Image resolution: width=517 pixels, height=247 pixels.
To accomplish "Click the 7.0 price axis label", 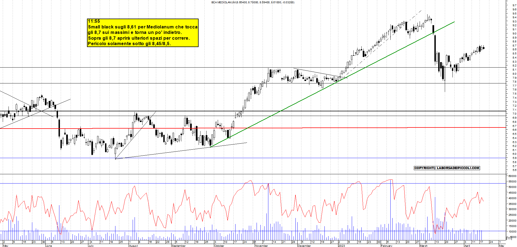I will 515,114.
